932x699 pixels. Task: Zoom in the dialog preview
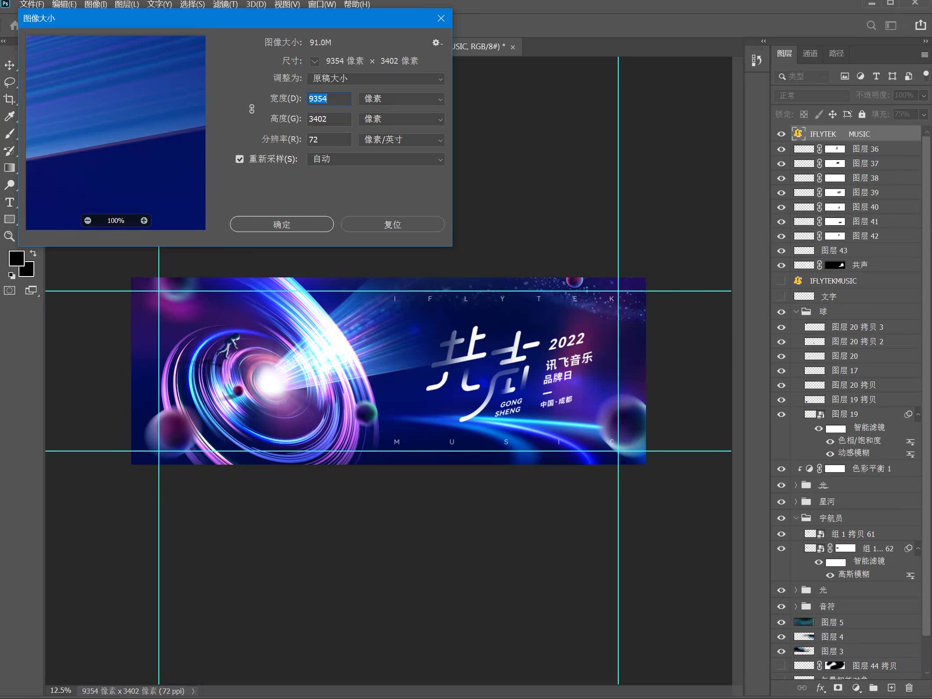(144, 221)
